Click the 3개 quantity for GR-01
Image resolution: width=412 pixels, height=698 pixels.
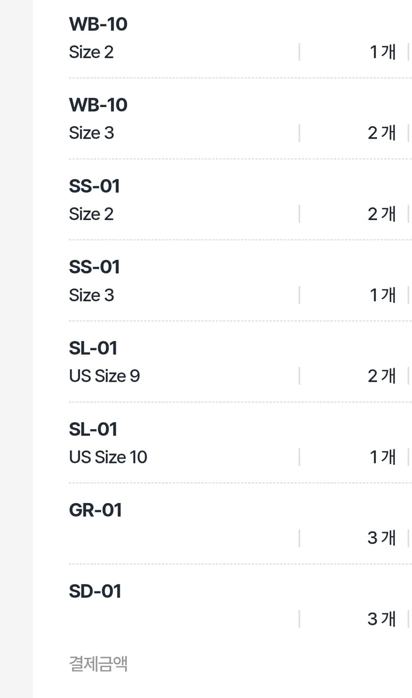tap(382, 538)
